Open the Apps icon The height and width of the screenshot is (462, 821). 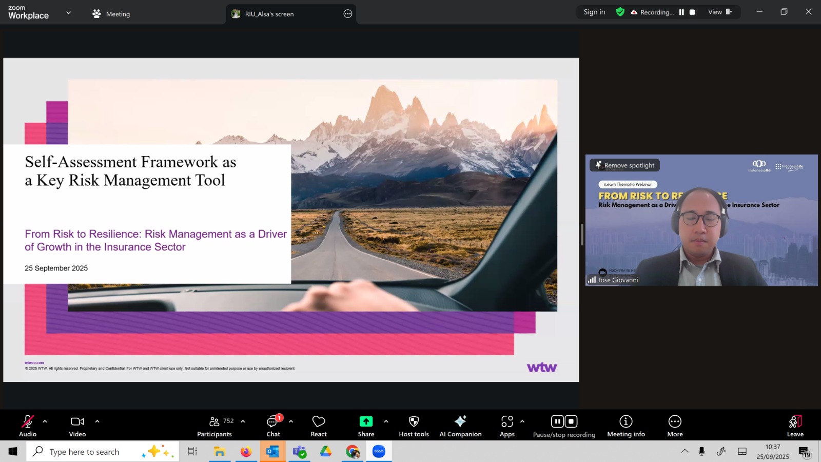(x=507, y=426)
